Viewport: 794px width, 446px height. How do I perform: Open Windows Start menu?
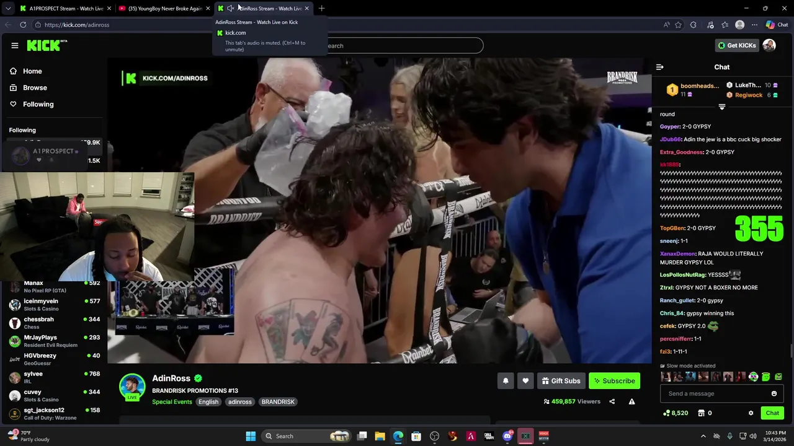pyautogui.click(x=251, y=436)
